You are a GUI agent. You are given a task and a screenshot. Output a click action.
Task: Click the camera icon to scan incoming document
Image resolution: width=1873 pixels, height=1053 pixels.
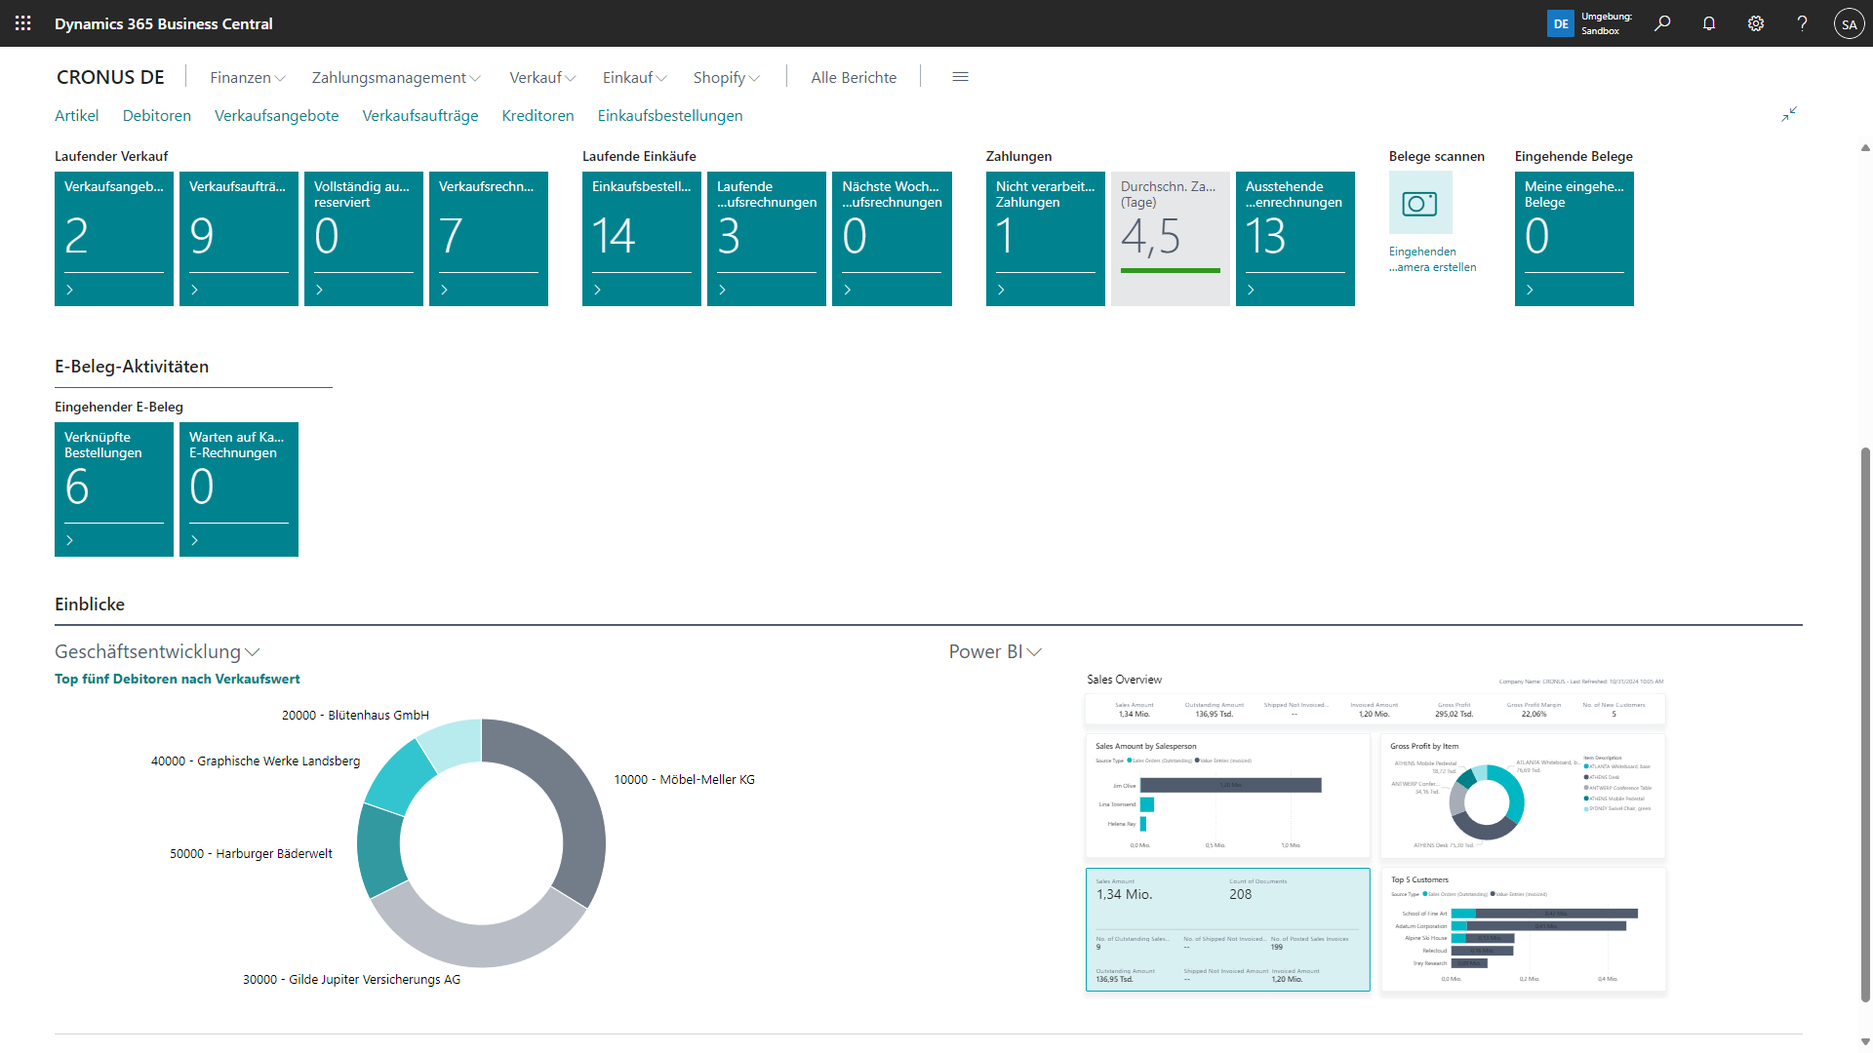[x=1419, y=203]
